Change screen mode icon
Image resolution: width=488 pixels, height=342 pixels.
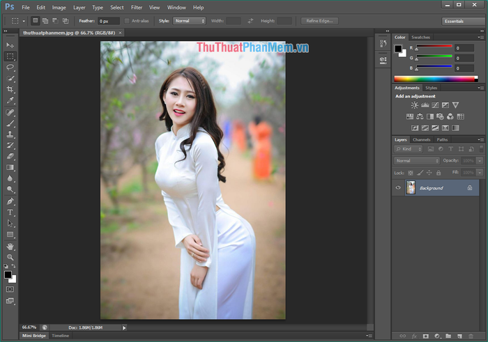[10, 301]
